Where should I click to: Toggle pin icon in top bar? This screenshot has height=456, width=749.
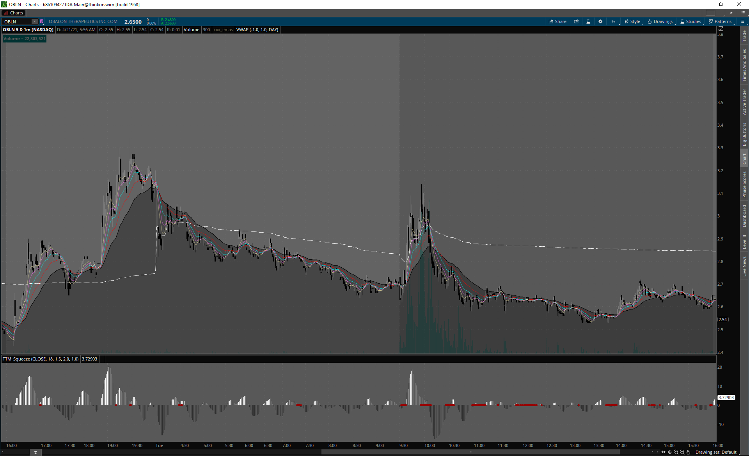[x=731, y=13]
